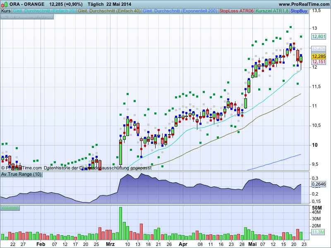The image size is (331, 248).
Task: Click the Kursziel ATR1,8 indicator label
Action: click(x=272, y=11)
